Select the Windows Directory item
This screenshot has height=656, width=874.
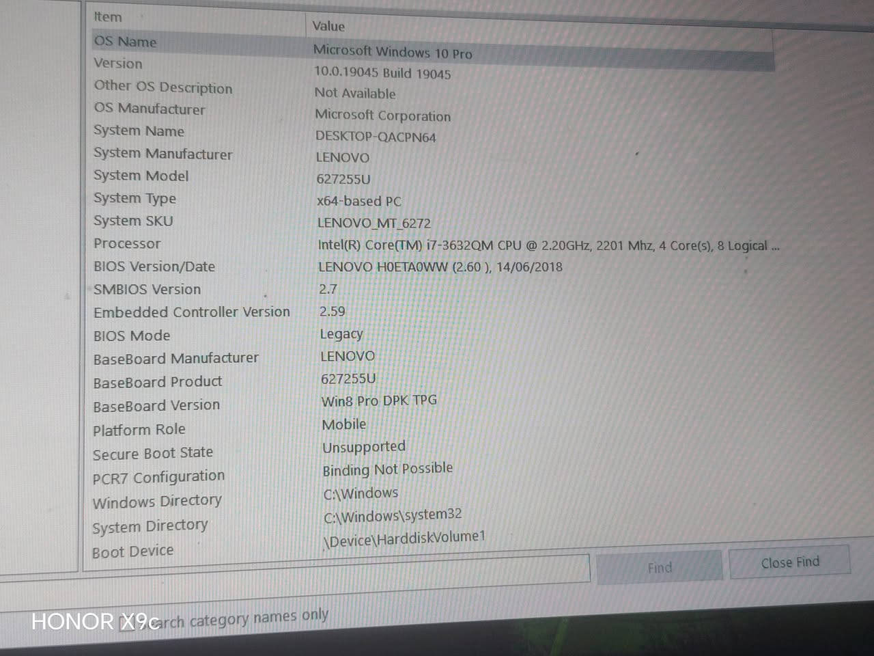click(157, 502)
